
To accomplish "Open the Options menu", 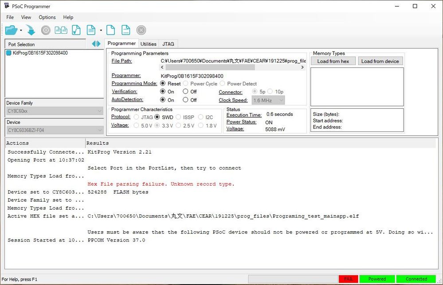I will click(47, 17).
